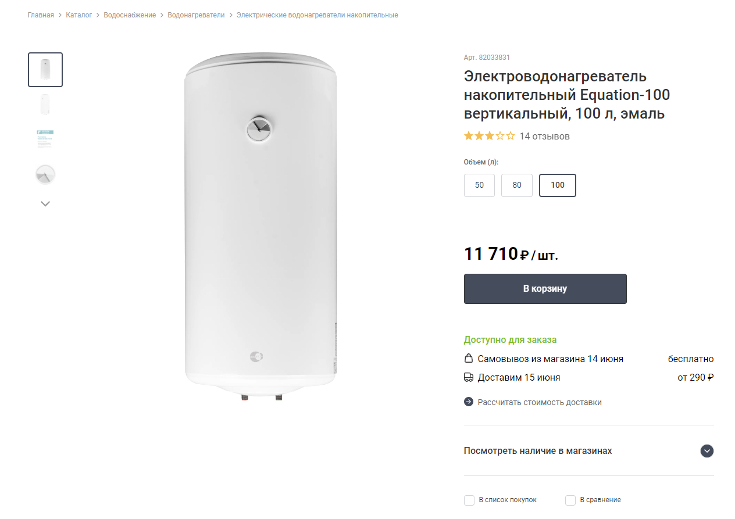The width and height of the screenshot is (735, 519).
Task: Expand 'Посмотреть наличие в магазинах' chevron
Action: pos(707,451)
